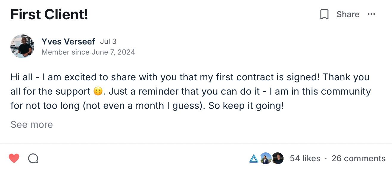Click the blue triangle liker avatar
392x169 pixels.
pos(254,159)
